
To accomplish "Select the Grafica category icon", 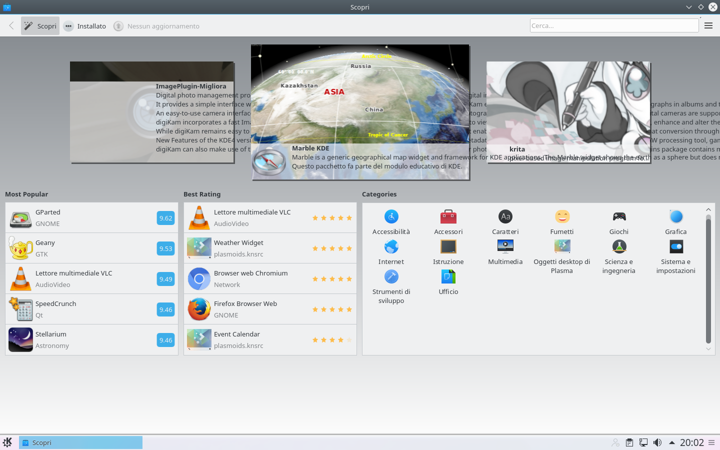I will tap(675, 217).
